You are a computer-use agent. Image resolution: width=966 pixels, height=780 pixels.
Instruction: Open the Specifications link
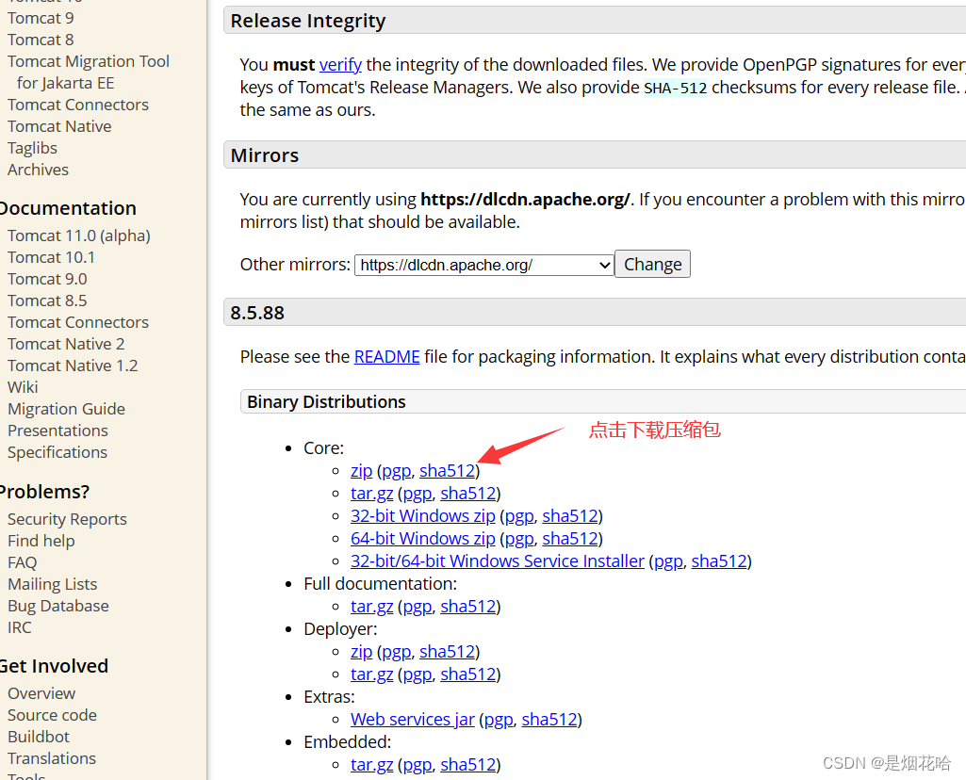point(57,452)
